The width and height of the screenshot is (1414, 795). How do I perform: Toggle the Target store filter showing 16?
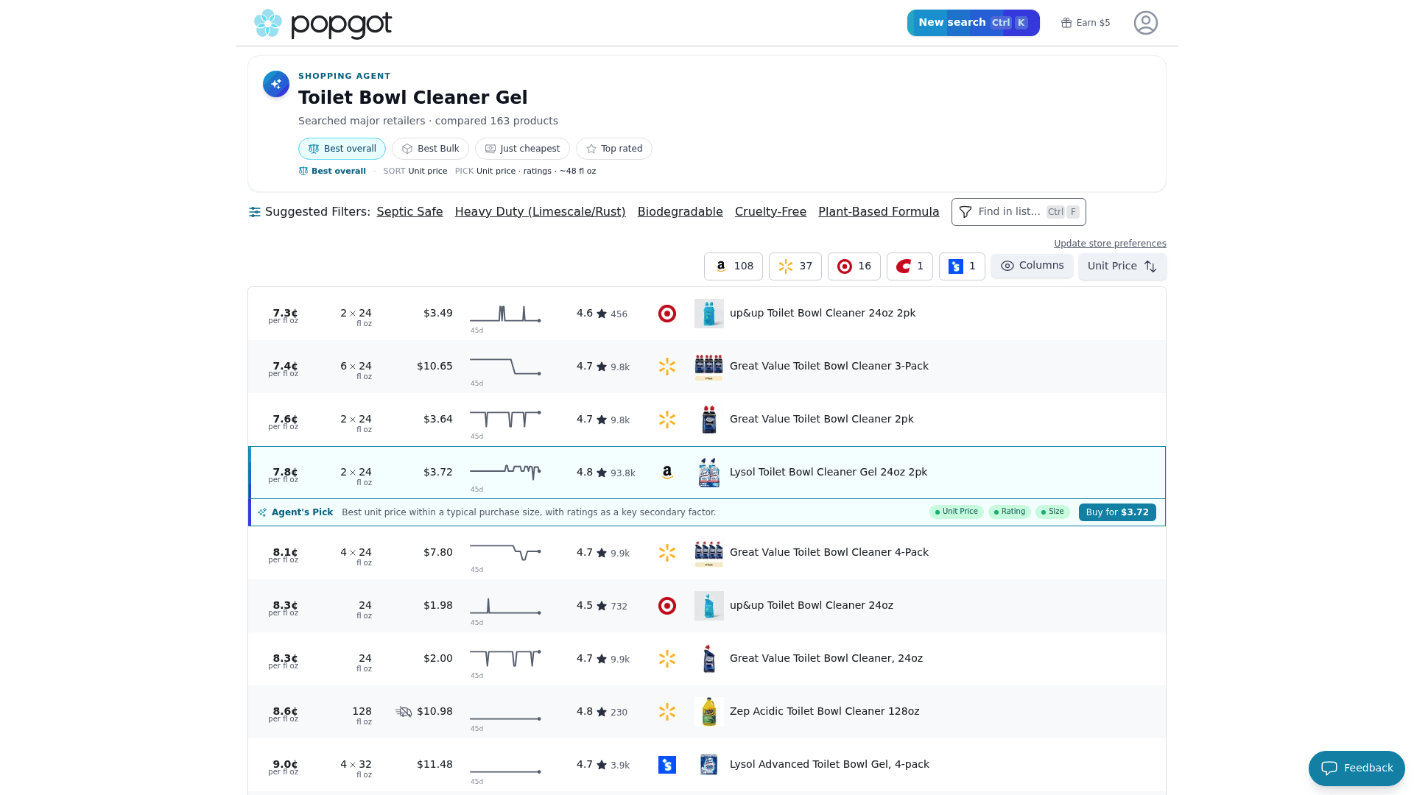click(x=854, y=266)
